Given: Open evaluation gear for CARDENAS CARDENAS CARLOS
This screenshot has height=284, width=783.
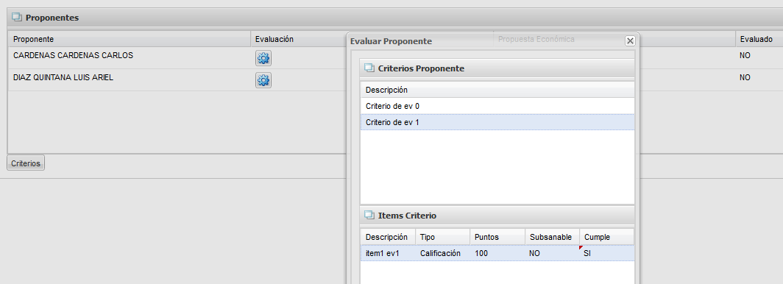Looking at the screenshot, I should click(x=263, y=58).
